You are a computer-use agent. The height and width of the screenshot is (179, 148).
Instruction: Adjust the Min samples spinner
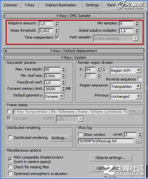point(137,23)
